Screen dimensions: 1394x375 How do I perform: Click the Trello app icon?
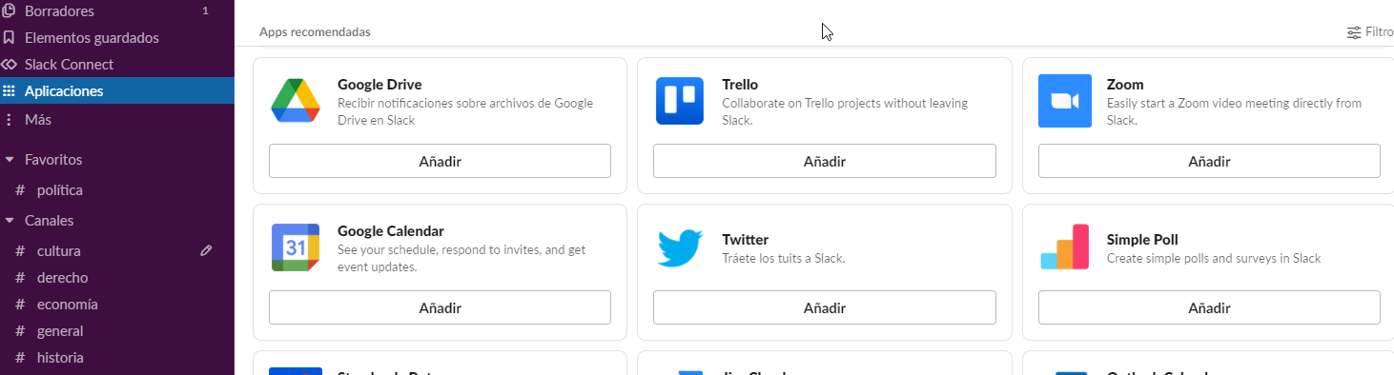tap(680, 101)
